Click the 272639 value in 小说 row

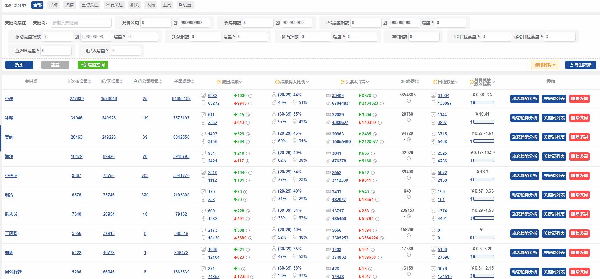tap(77, 99)
